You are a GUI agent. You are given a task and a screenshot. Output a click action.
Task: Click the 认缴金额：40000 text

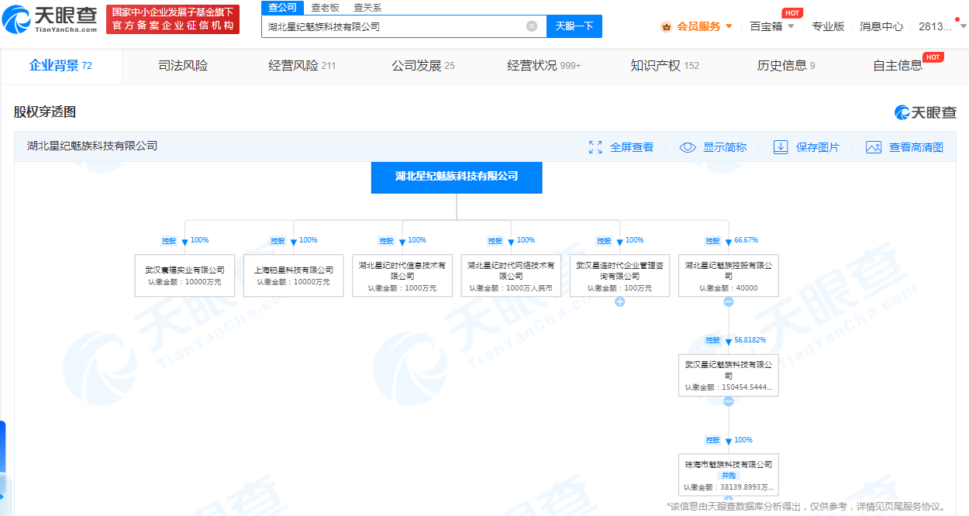729,287
